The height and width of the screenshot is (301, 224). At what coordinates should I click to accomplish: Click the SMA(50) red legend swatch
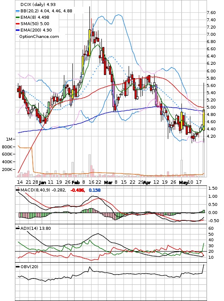(17, 23)
